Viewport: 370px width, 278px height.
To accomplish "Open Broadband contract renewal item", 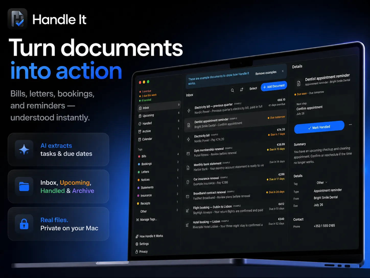I will (235, 195).
